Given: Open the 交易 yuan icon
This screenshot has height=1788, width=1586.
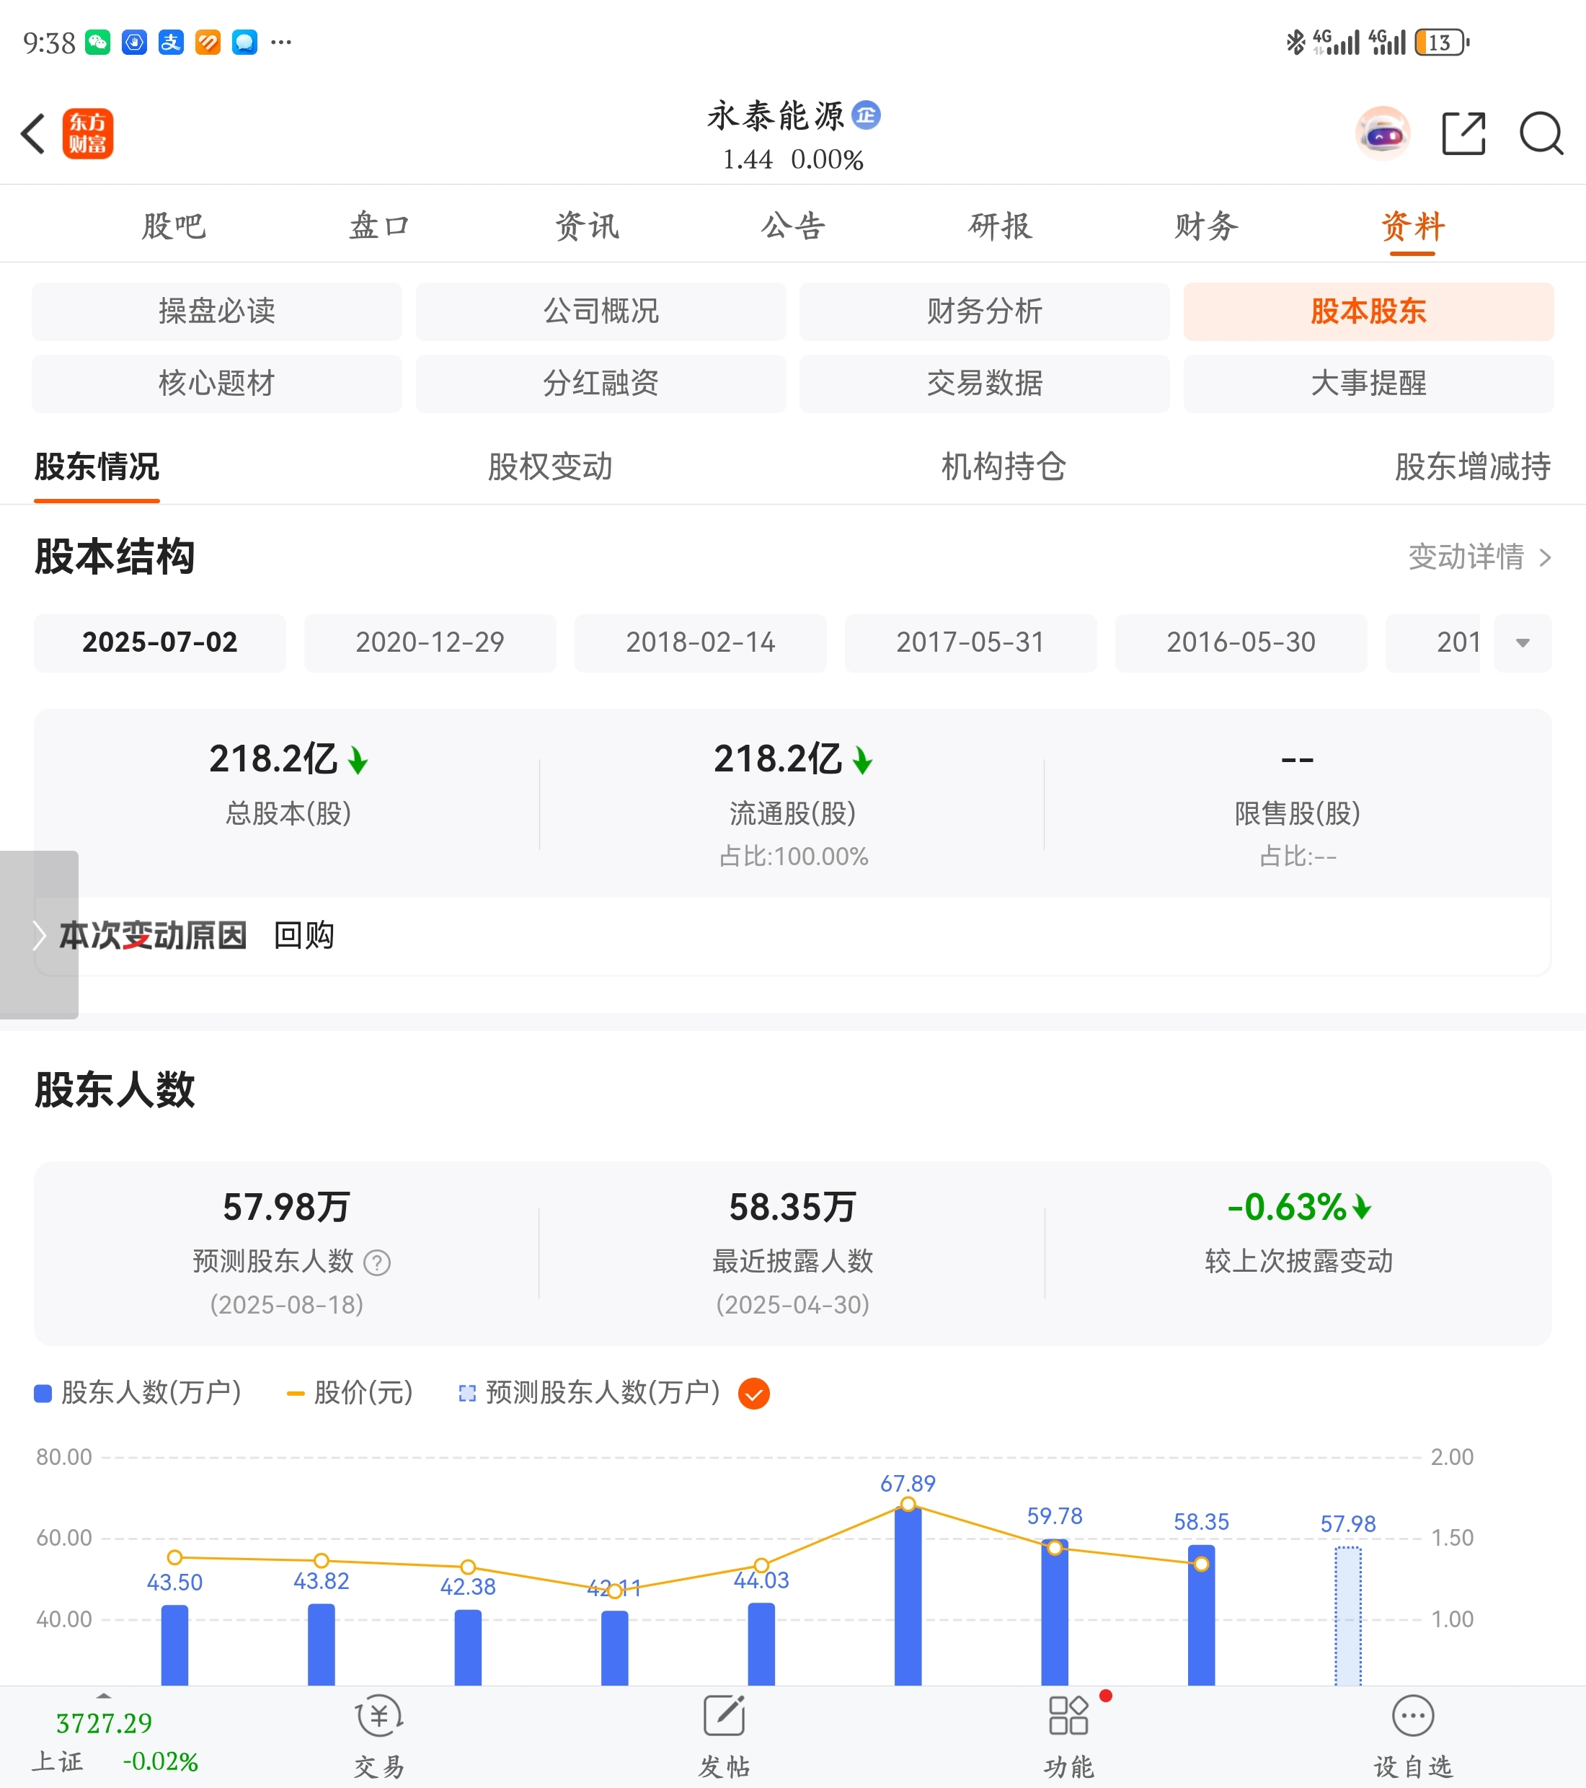Looking at the screenshot, I should pyautogui.click(x=378, y=1717).
